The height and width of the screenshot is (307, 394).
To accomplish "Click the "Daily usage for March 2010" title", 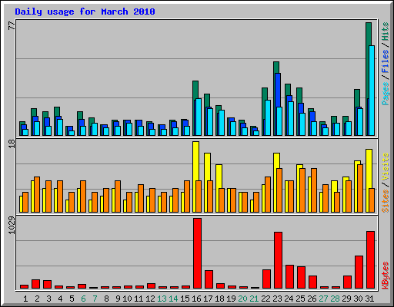I will tap(85, 12).
